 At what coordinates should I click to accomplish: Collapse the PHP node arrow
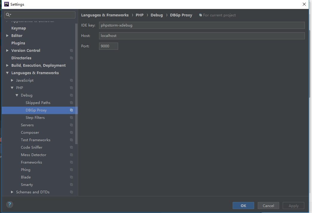click(12, 88)
